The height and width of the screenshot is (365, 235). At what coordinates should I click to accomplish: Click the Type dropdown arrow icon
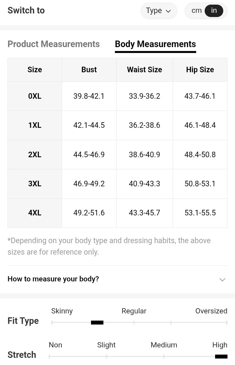click(x=168, y=11)
